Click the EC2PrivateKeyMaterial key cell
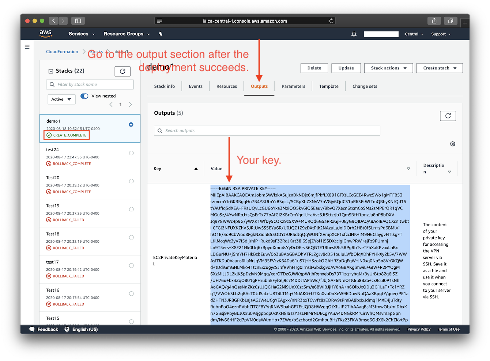Image resolution: width=490 pixels, height=361 pixels. tap(175, 261)
